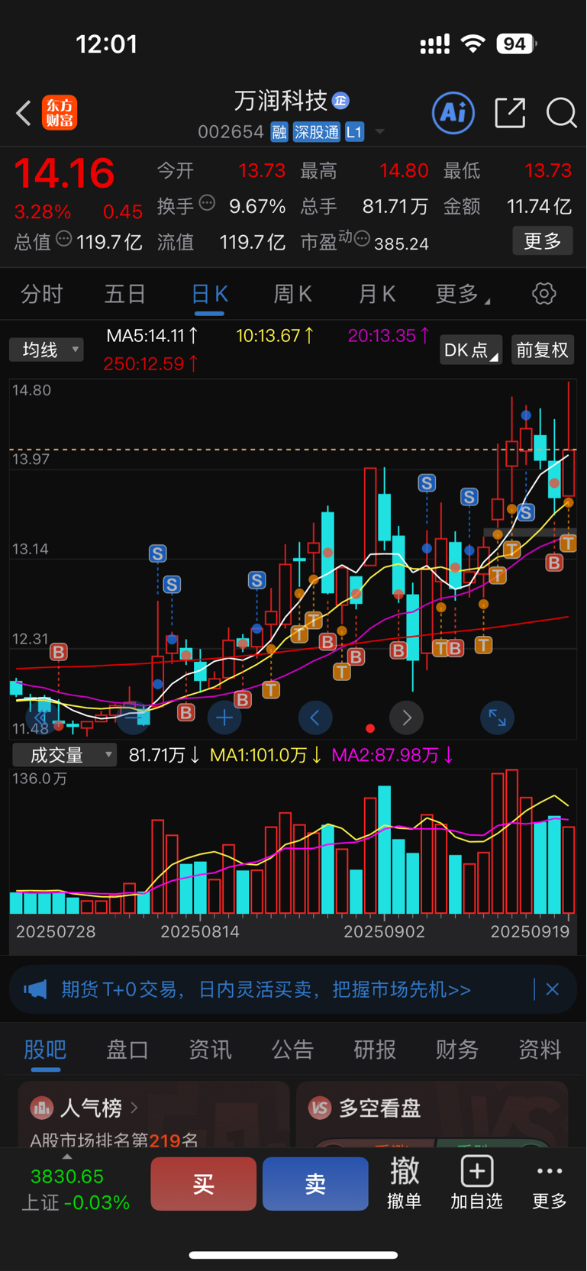Viewport: 587px width, 1271px height.
Task: Open the 财务 tab
Action: (457, 1050)
